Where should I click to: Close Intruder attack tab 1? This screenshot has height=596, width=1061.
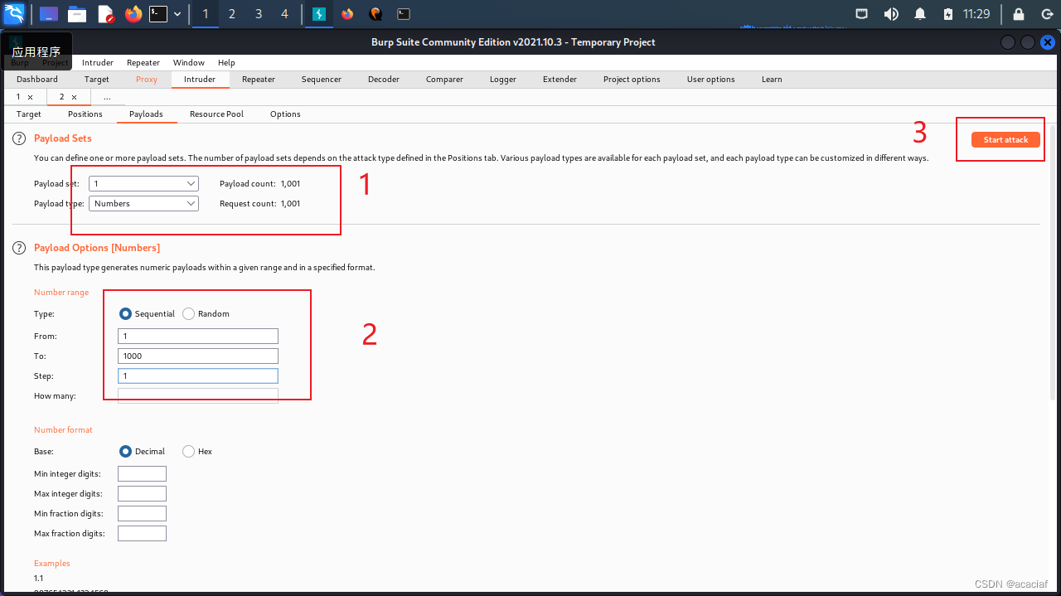point(31,98)
